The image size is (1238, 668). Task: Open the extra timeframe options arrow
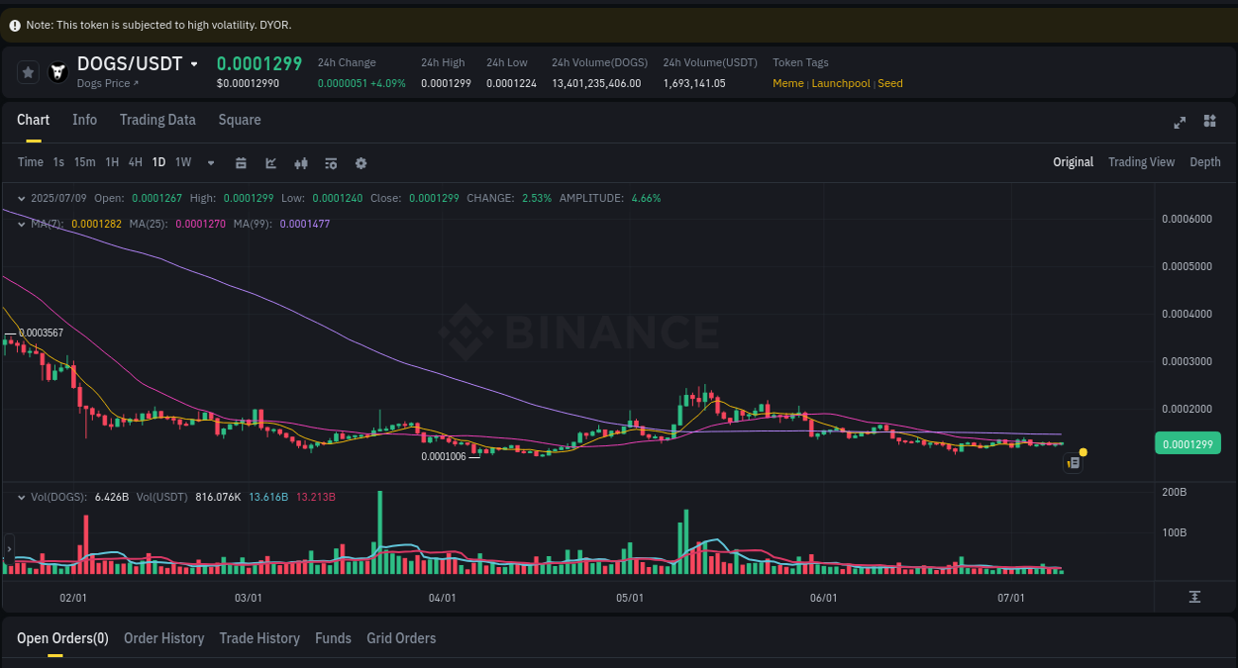(210, 162)
